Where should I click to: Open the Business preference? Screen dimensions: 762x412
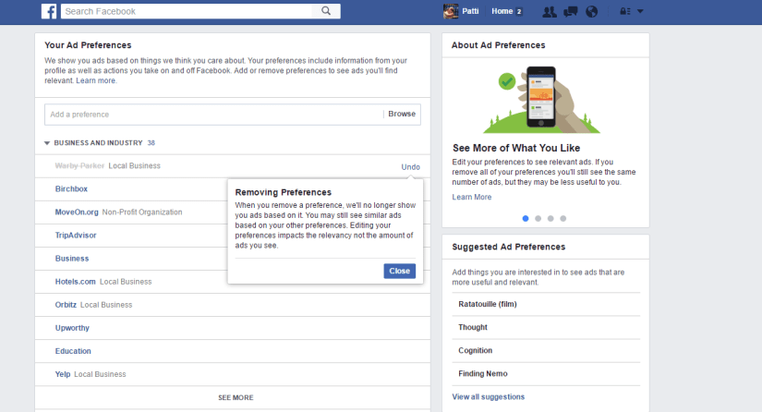(72, 259)
